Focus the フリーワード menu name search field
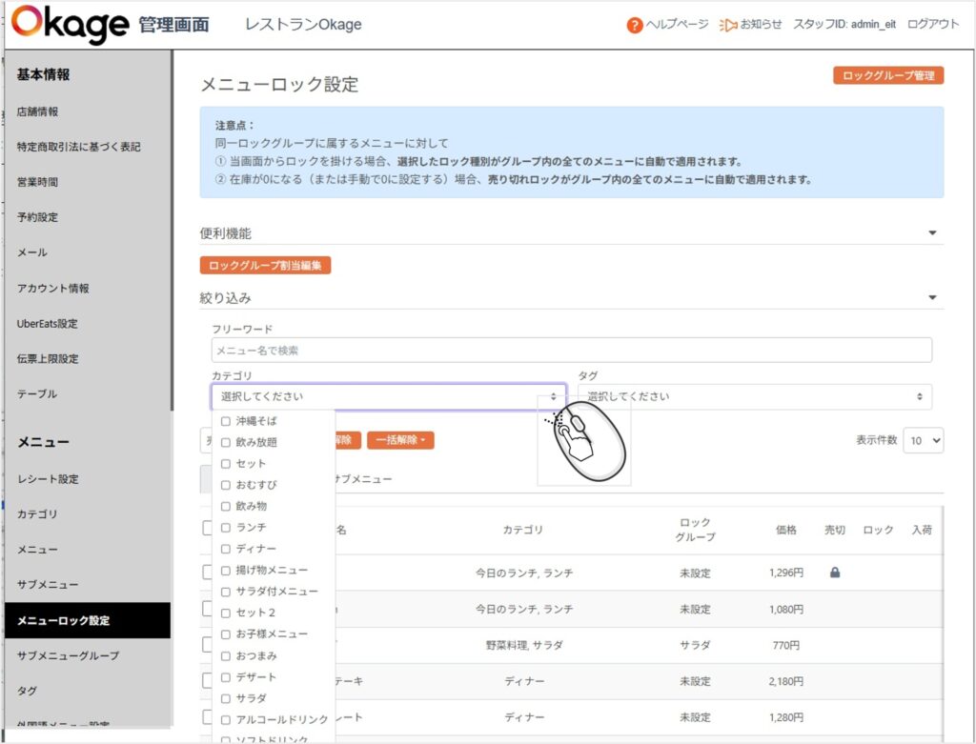The image size is (976, 744). pos(571,351)
